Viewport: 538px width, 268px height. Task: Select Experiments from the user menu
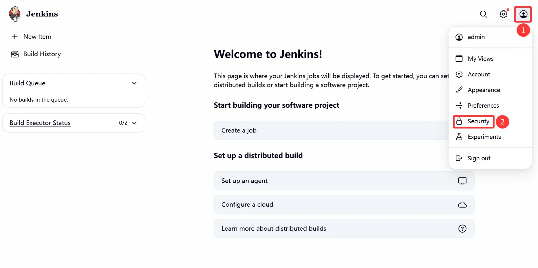(x=484, y=137)
